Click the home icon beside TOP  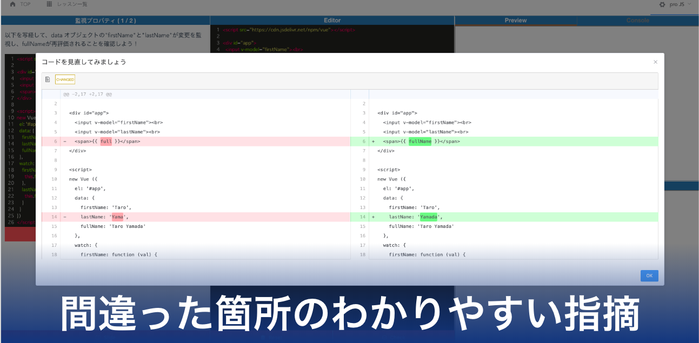[x=12, y=4]
